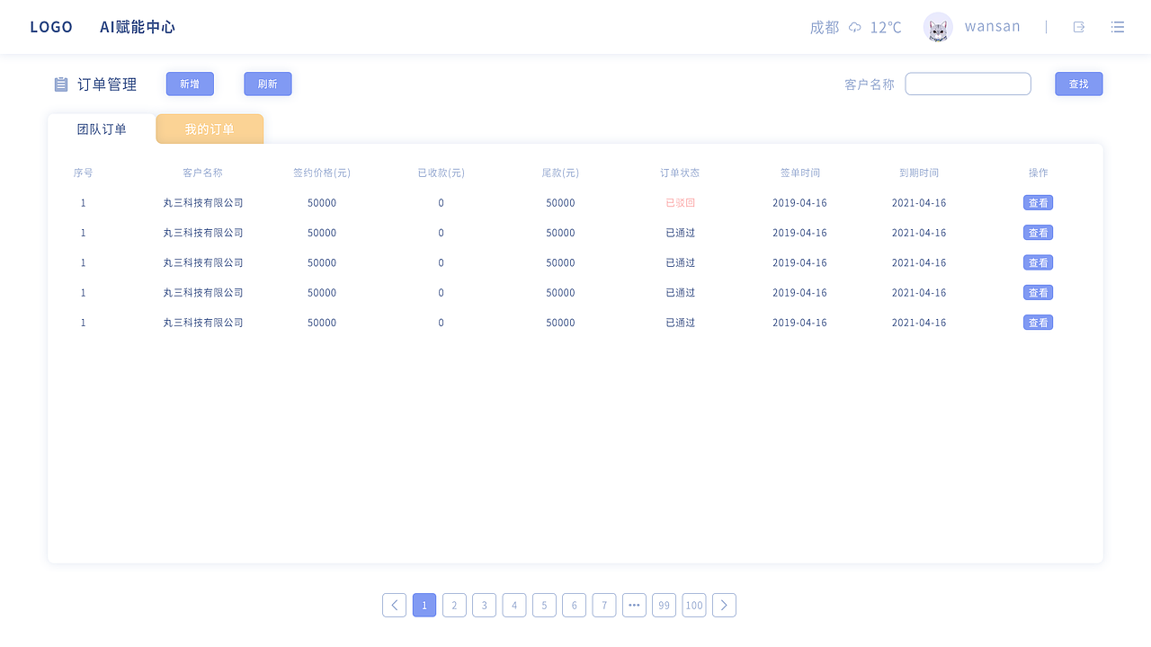Click the weather cloud icon in the header

[x=855, y=27]
